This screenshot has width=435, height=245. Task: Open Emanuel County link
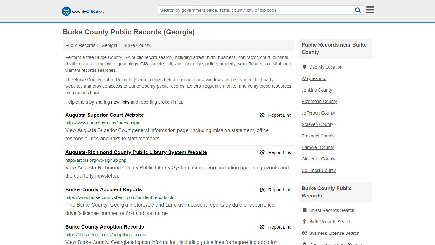(x=318, y=136)
